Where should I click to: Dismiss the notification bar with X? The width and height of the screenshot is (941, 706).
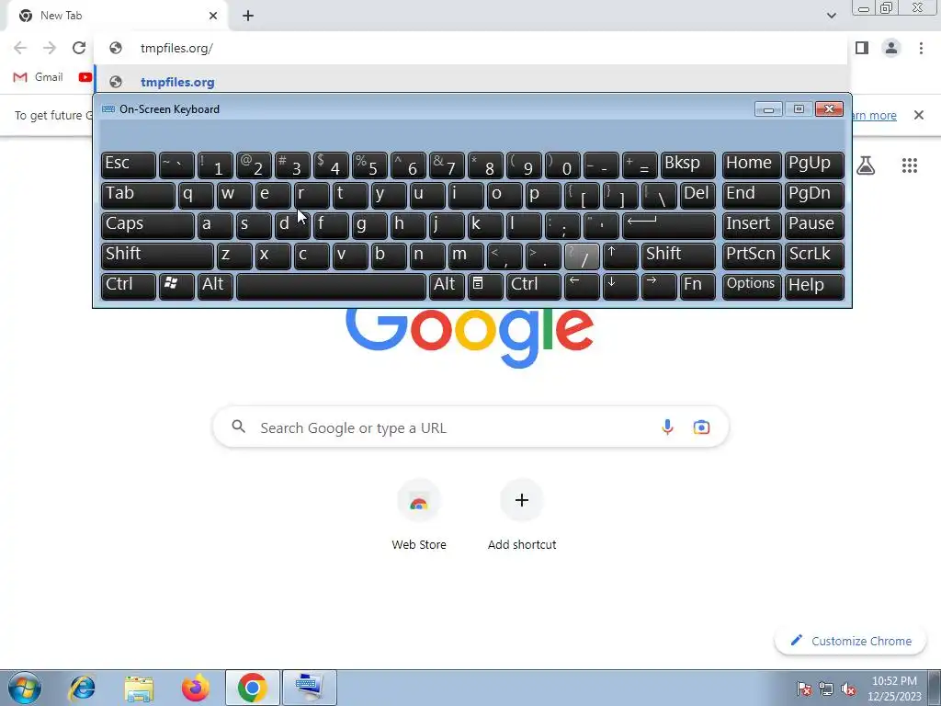point(918,115)
